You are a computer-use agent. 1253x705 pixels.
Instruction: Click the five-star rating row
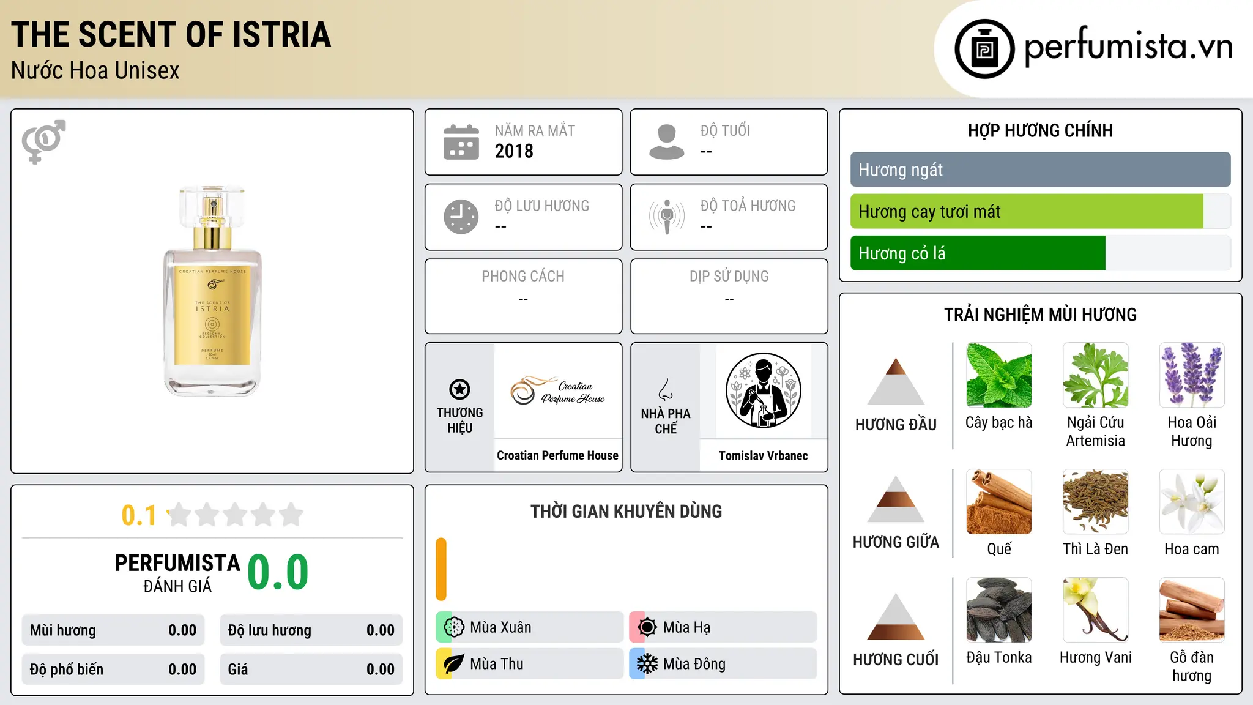236,515
